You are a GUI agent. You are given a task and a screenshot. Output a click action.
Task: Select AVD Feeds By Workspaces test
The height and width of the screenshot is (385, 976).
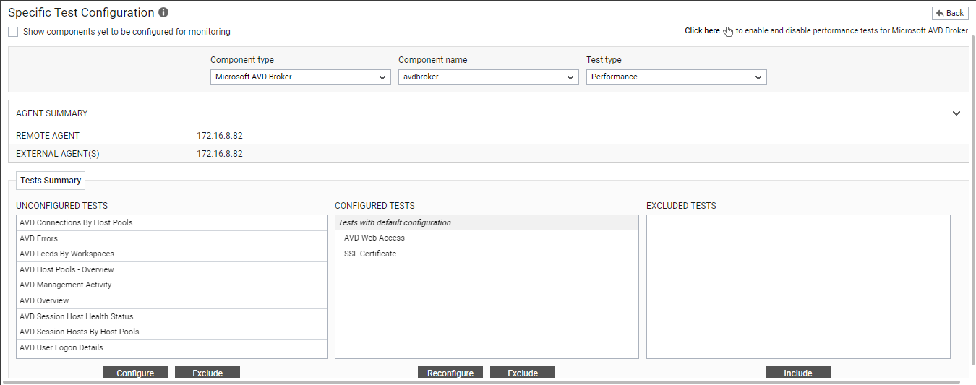(171, 254)
